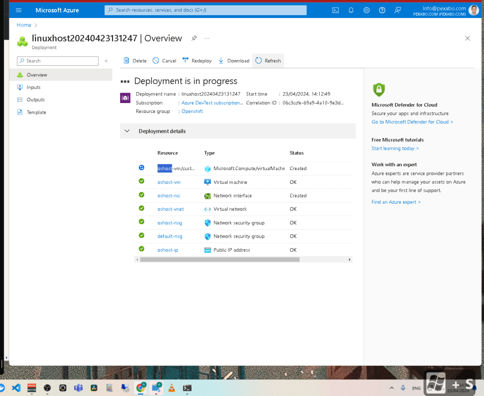Click the Type column header

tap(209, 153)
